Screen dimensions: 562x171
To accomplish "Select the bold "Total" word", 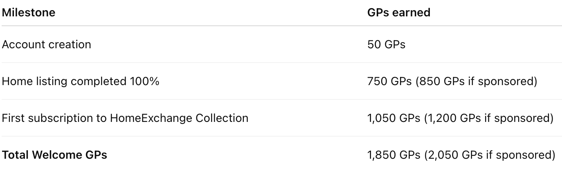I will click(x=16, y=155).
